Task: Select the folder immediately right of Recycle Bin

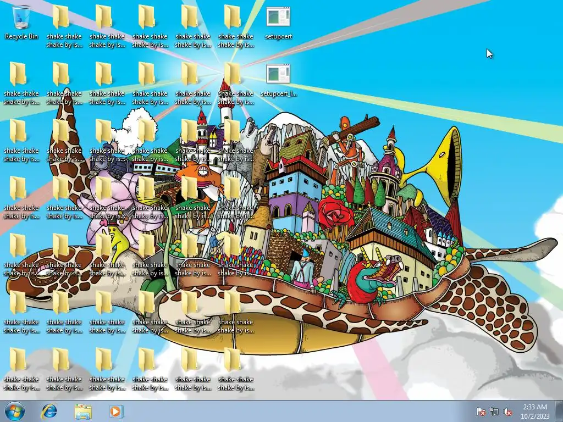Action: (64, 26)
